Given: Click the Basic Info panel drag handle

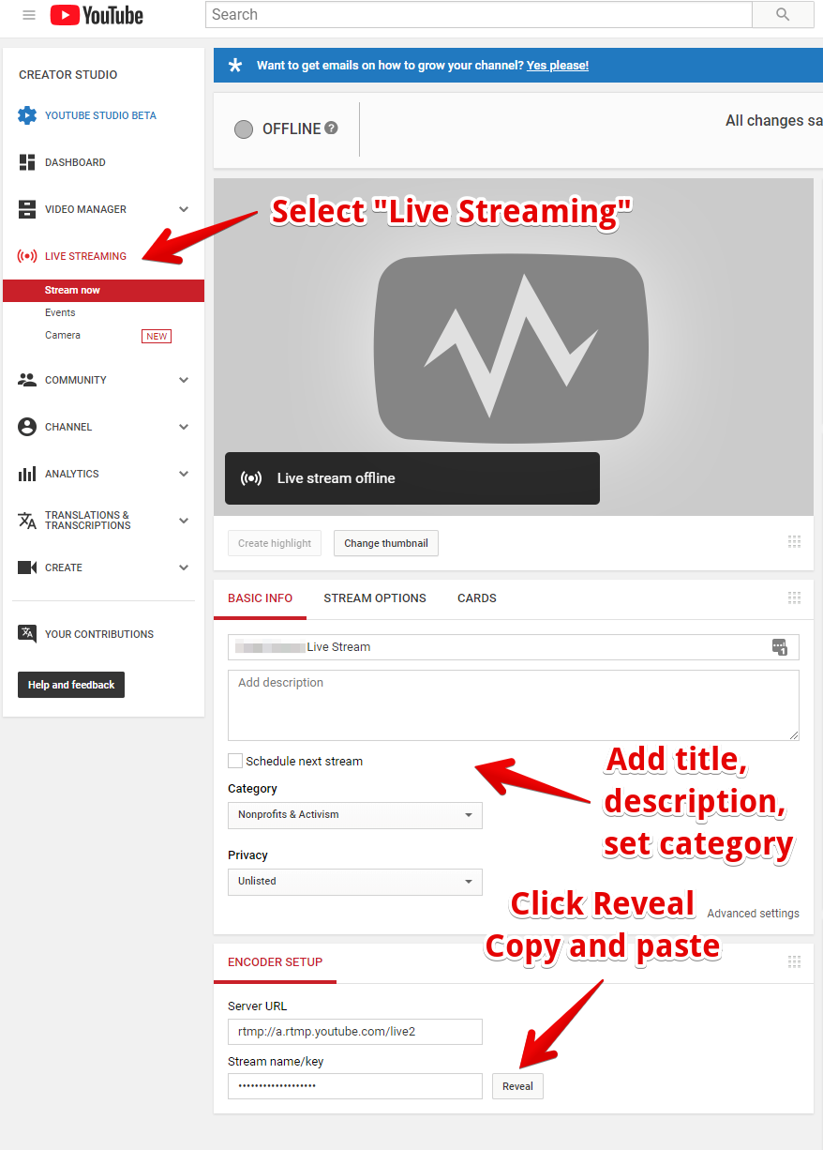Looking at the screenshot, I should pos(795,598).
